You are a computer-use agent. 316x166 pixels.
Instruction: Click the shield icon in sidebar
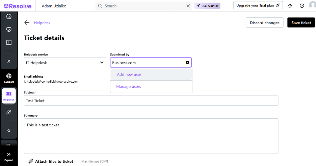[9, 30]
